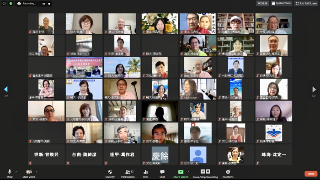This screenshot has height=180, width=320.
Task: Exit Full Screen mode
Action: click(x=306, y=3)
